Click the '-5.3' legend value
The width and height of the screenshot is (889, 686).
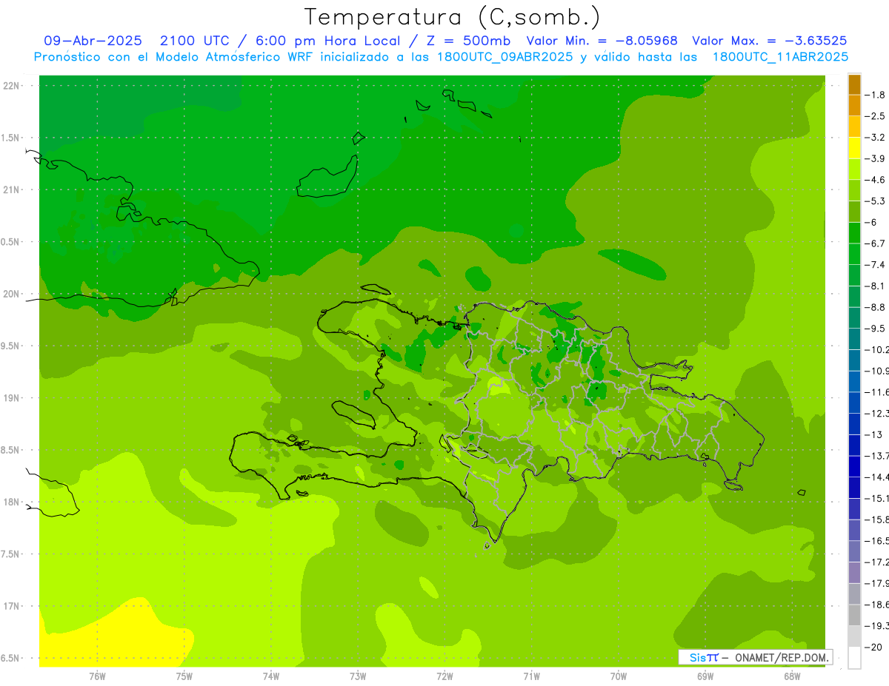tap(875, 201)
